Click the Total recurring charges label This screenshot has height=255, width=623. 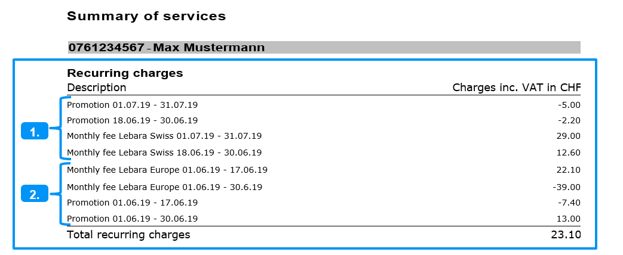[128, 235]
